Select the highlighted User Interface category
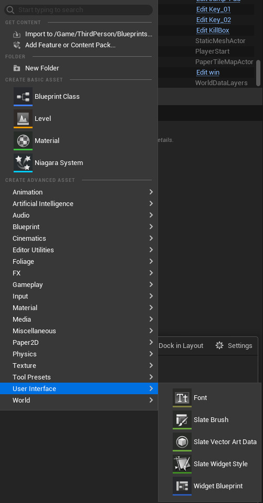263x503 pixels. (79, 388)
